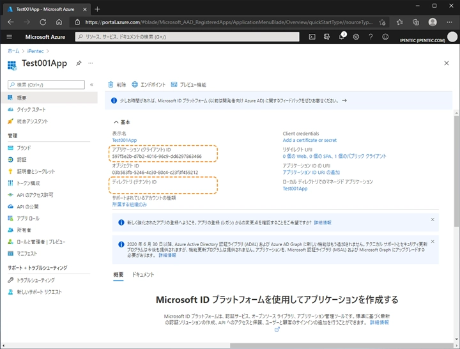Click アプリケーション ID URI の追加 link
Image resolution: width=460 pixels, height=349 pixels.
(311, 173)
